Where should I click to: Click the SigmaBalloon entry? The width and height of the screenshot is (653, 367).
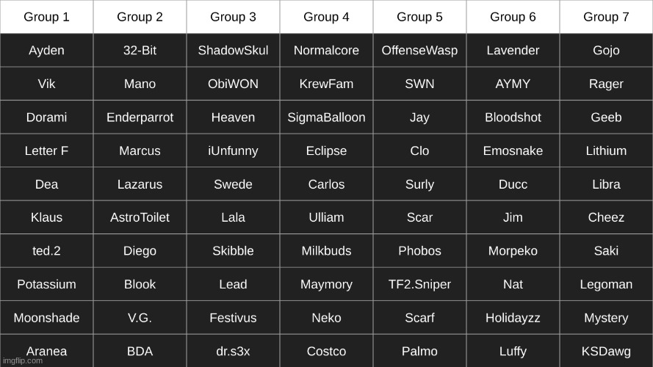[326, 117]
